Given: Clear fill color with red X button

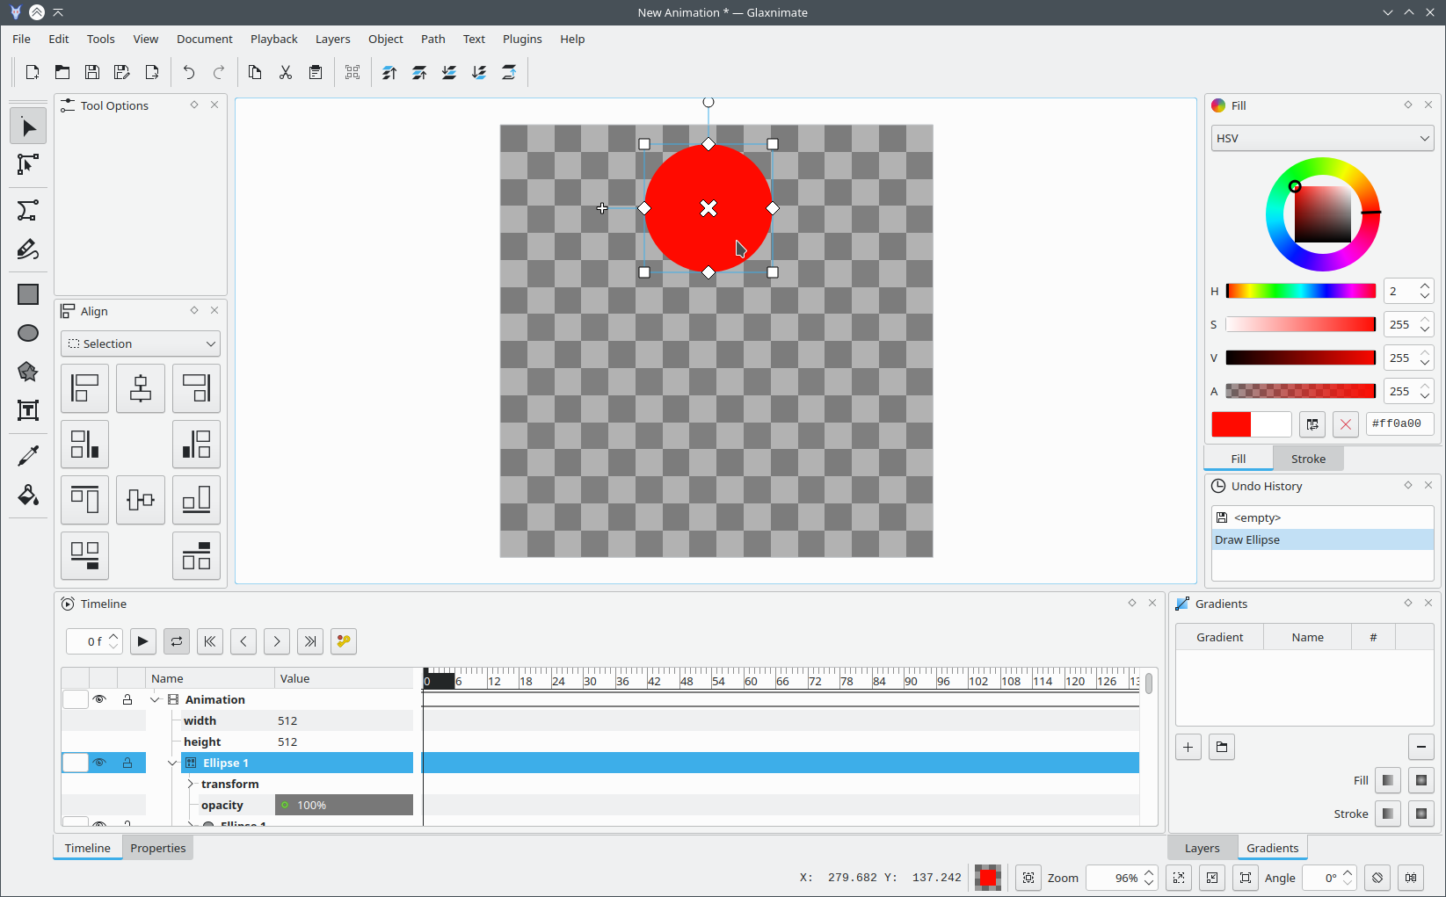Looking at the screenshot, I should [1346, 424].
